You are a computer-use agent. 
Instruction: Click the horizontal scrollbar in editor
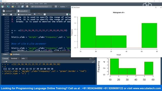[x=32, y=52]
